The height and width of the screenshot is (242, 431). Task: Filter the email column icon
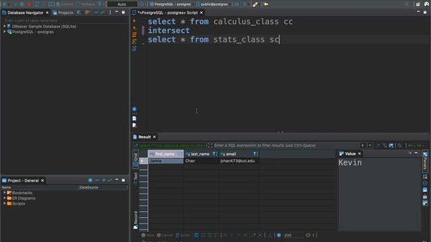tap(255, 154)
